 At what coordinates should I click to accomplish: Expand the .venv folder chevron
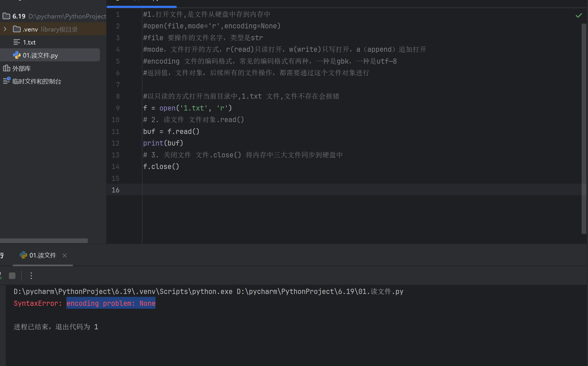[5, 29]
